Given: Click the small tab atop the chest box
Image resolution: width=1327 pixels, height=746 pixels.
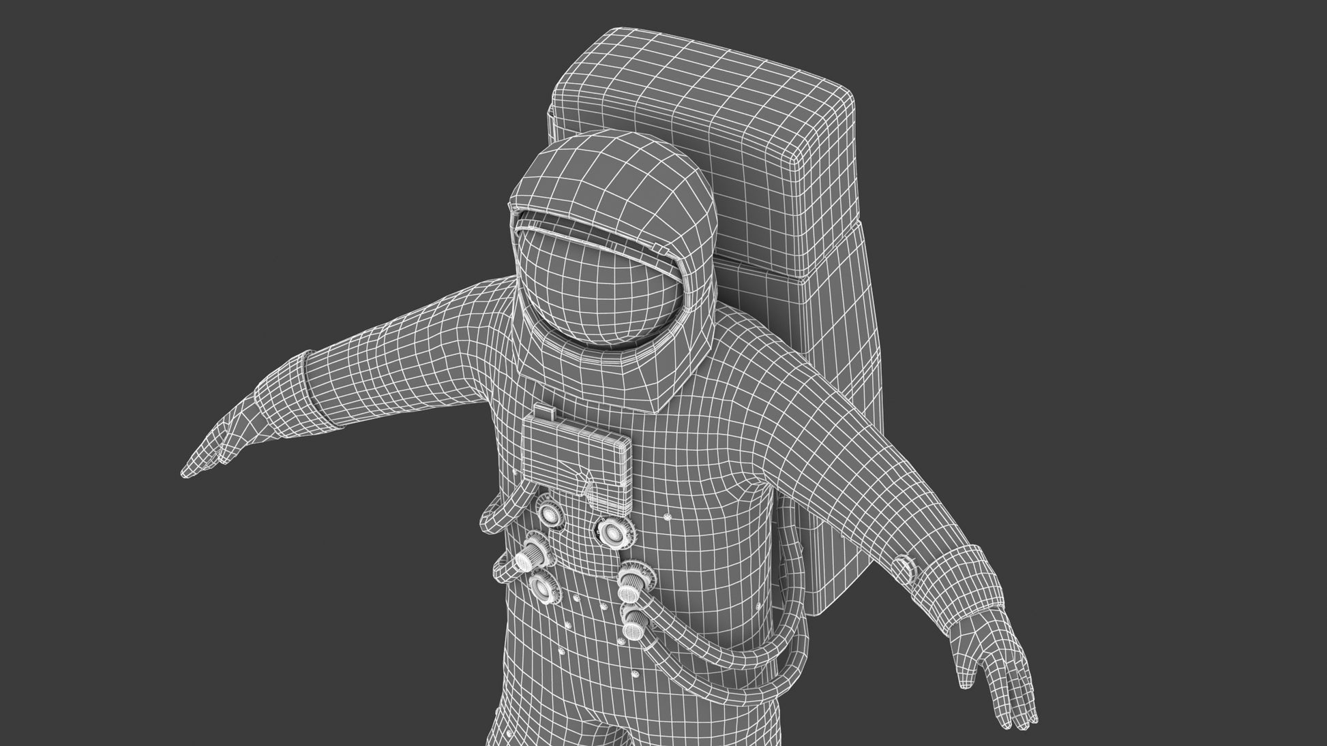Looking at the screenshot, I should (544, 414).
